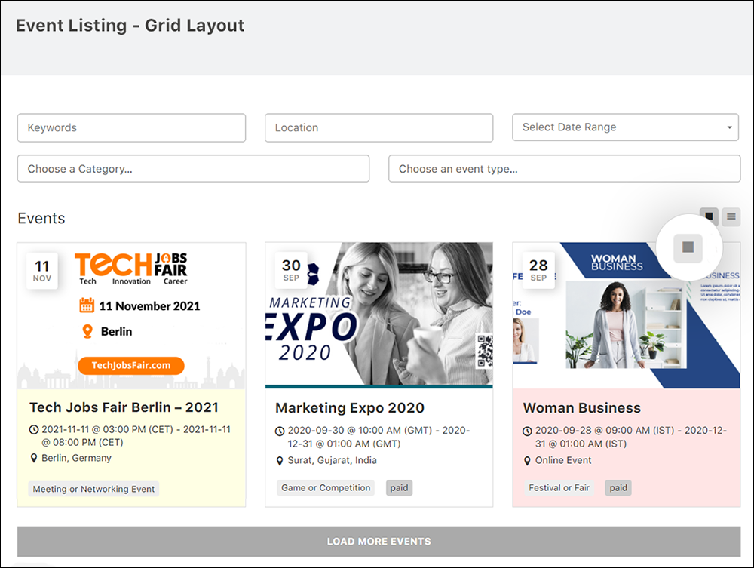754x568 pixels.
Task: Click the magnified grid view icon
Action: [688, 247]
